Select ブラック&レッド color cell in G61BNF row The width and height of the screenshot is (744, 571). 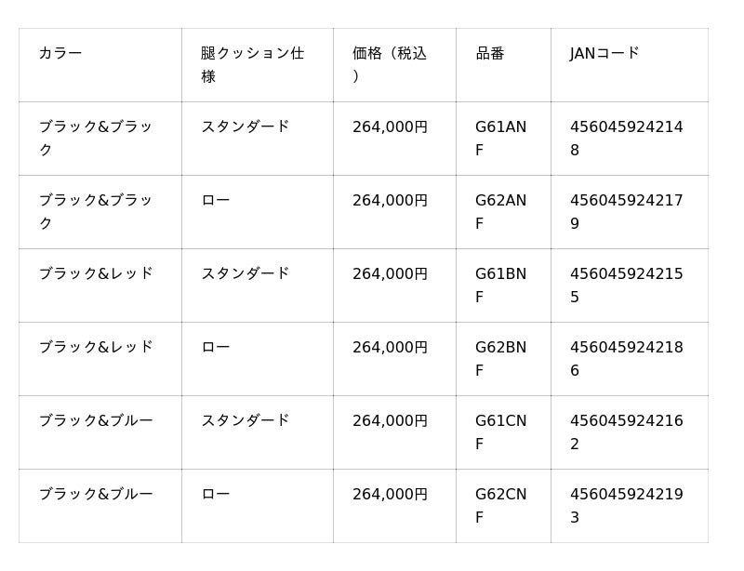(96, 274)
